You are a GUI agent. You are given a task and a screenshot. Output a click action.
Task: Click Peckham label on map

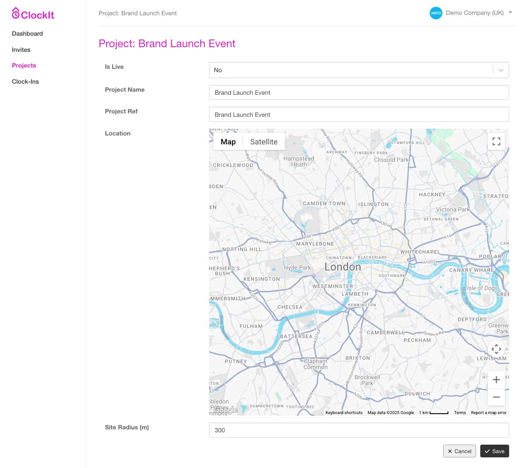(x=417, y=340)
